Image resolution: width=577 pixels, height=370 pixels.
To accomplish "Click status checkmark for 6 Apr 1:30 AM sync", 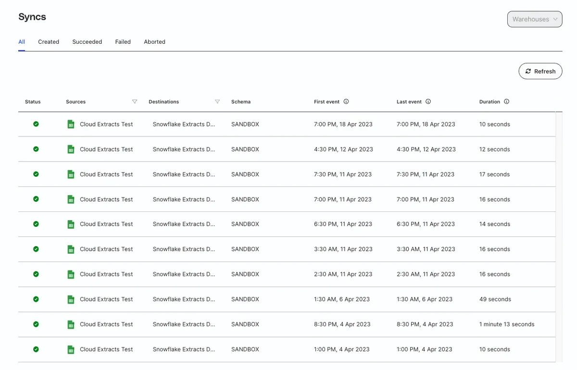I will 36,299.
